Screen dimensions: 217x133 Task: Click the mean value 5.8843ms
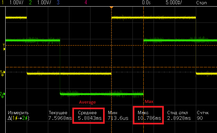pyautogui.click(x=90, y=118)
